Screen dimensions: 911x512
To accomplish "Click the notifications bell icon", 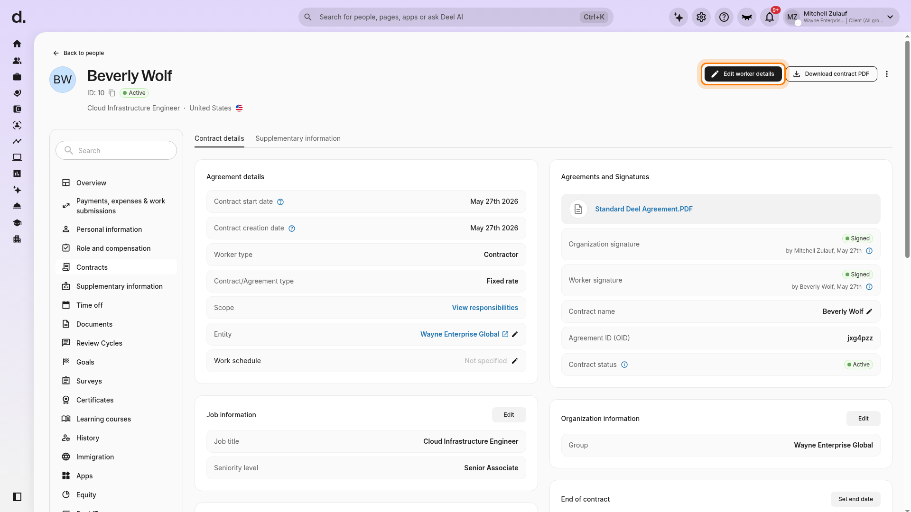I will (x=770, y=17).
